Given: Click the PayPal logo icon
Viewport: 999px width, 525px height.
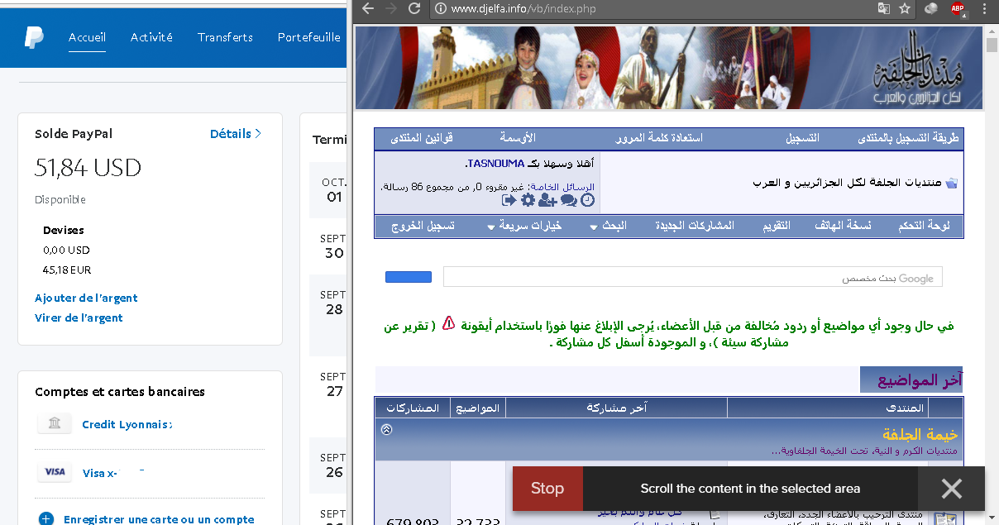Looking at the screenshot, I should click(x=34, y=38).
